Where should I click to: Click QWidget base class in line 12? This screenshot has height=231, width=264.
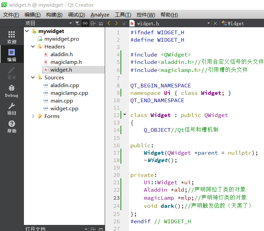point(216,115)
